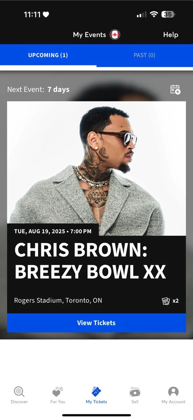Tap the Wi-Fi status icon
This screenshot has height=420, width=193.
[x=154, y=14]
